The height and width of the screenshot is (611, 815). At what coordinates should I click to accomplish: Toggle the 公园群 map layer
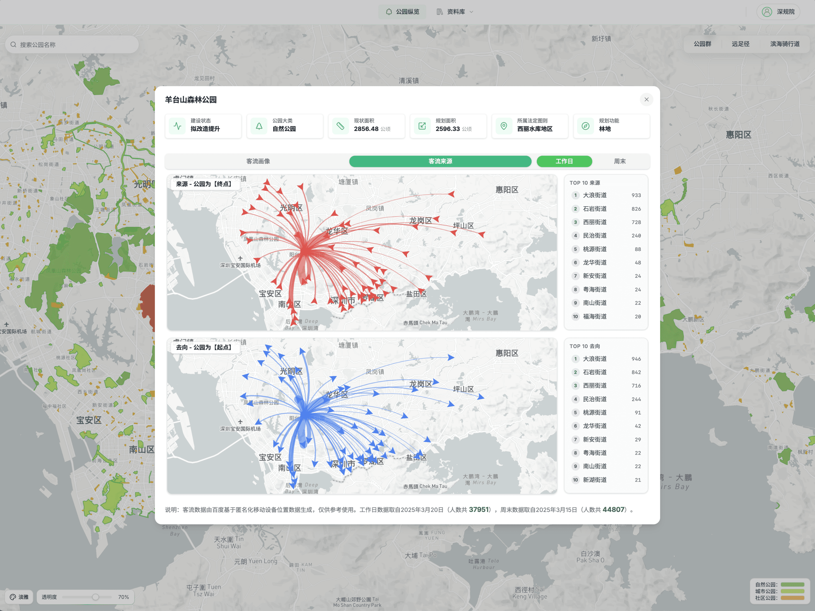pos(702,44)
